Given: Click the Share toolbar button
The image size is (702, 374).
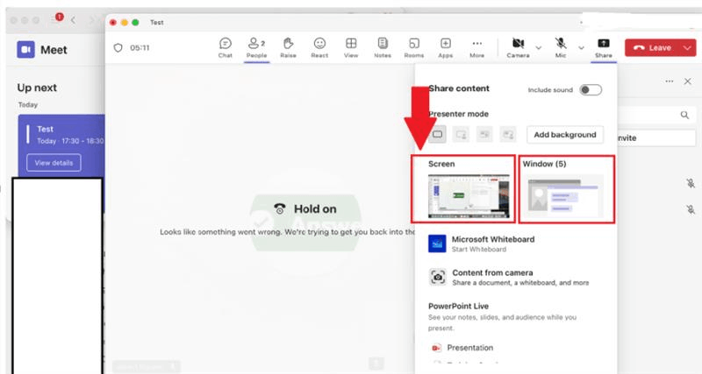Looking at the screenshot, I should tap(604, 48).
